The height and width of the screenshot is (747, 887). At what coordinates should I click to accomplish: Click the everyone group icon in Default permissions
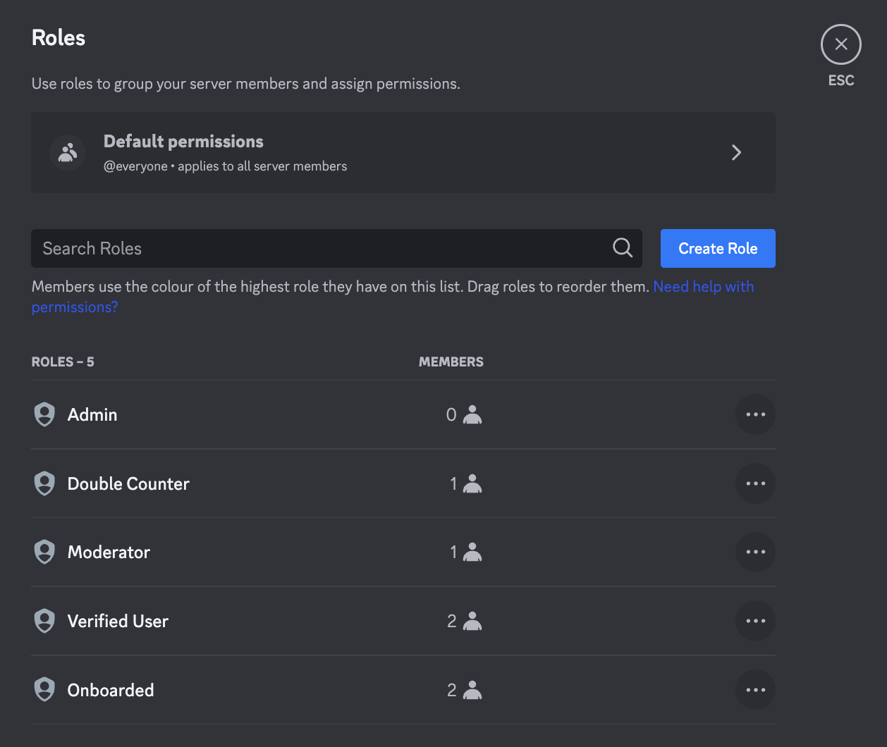[x=68, y=152]
